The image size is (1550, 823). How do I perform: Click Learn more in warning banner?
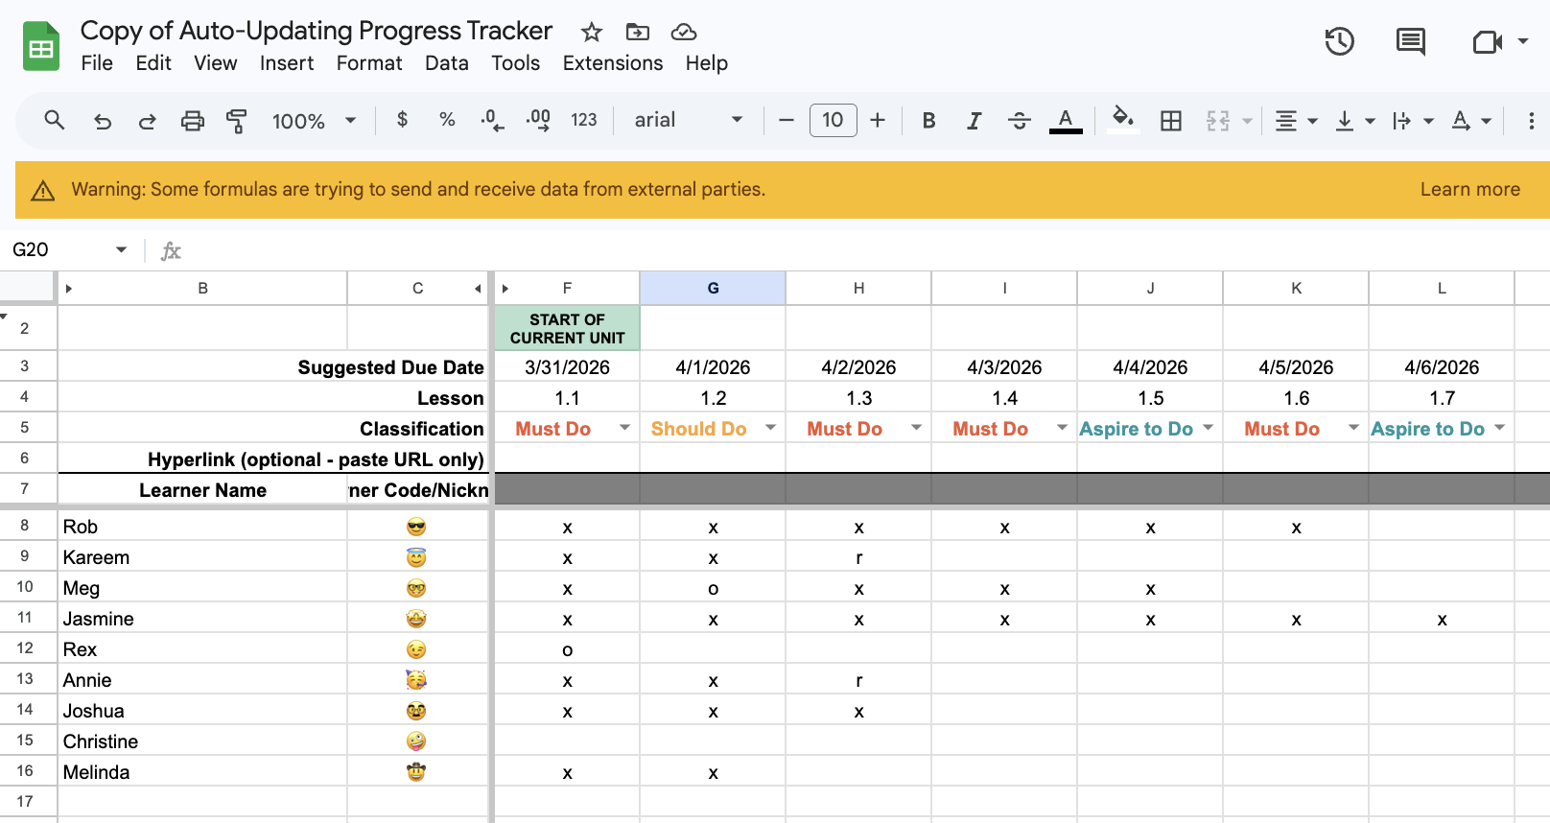1469,189
